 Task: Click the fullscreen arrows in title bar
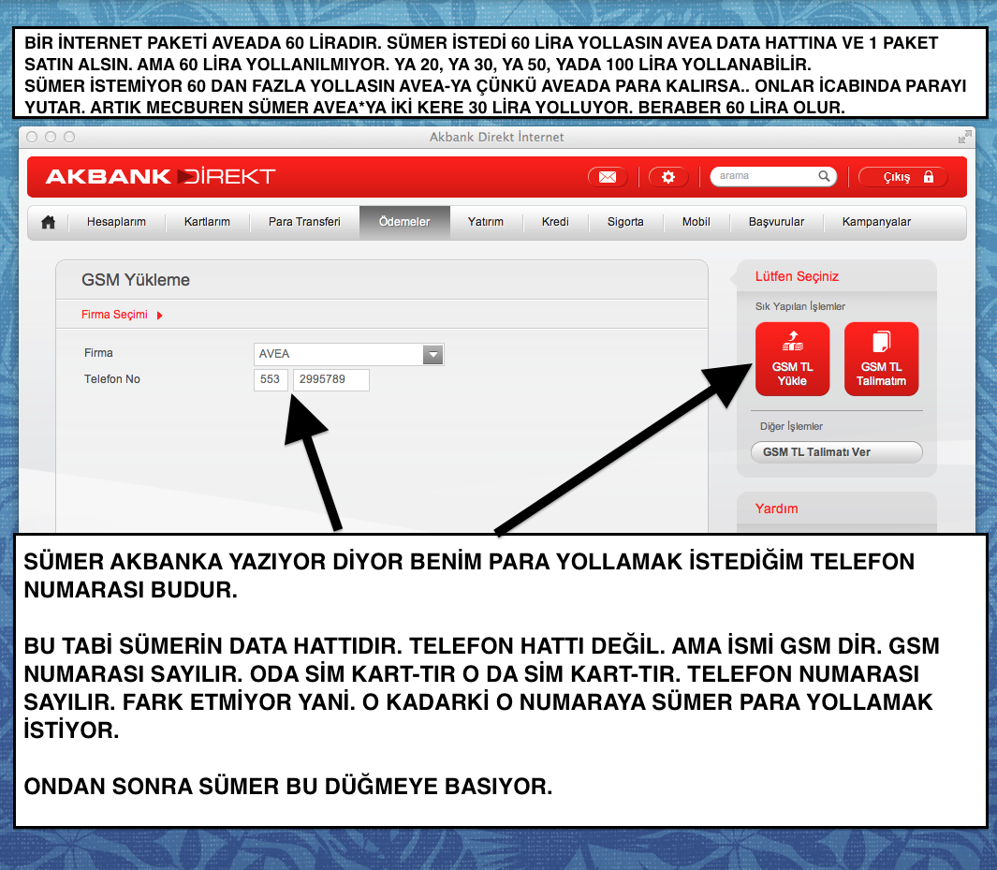964,137
